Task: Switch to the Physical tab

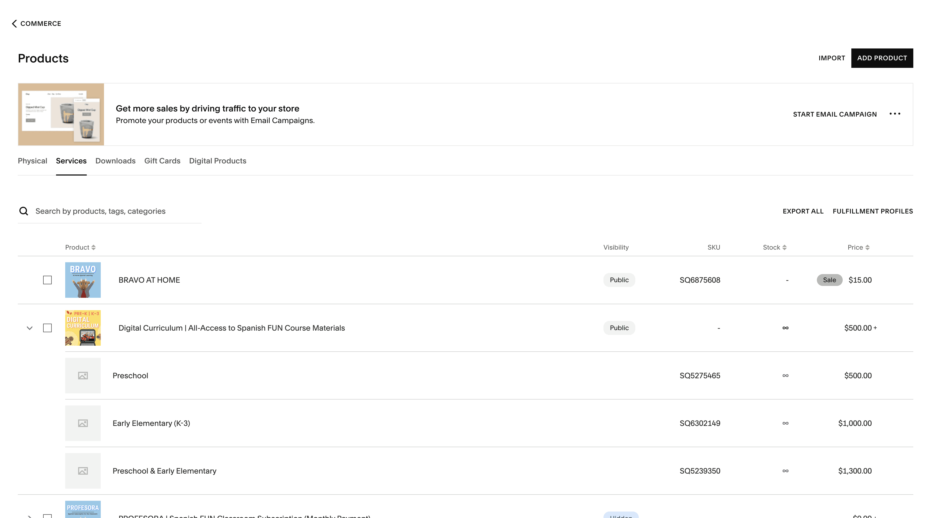Action: (x=33, y=161)
